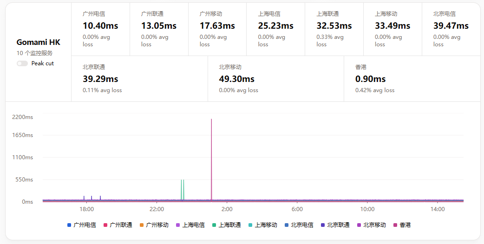This screenshot has height=244, width=484.
Task: Click the 北京移动 49.30ms stat card
Action: (275, 79)
